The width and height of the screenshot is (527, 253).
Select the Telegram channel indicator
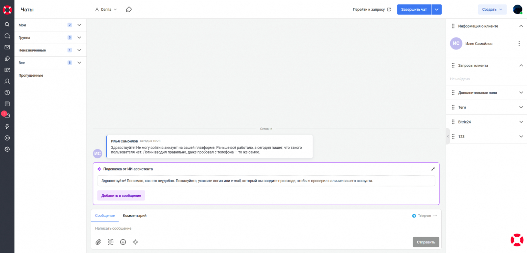pyautogui.click(x=422, y=216)
